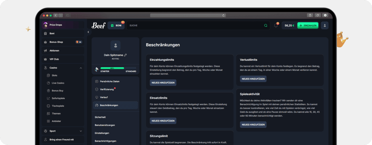
Task: Edit nickname with the pencil icon
Action: point(126,55)
